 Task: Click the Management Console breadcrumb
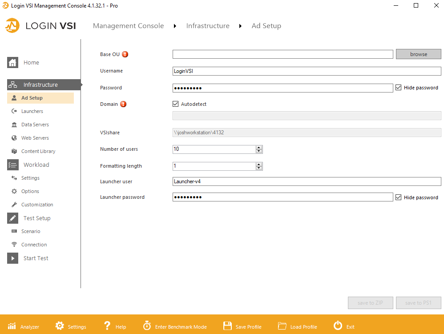(128, 26)
